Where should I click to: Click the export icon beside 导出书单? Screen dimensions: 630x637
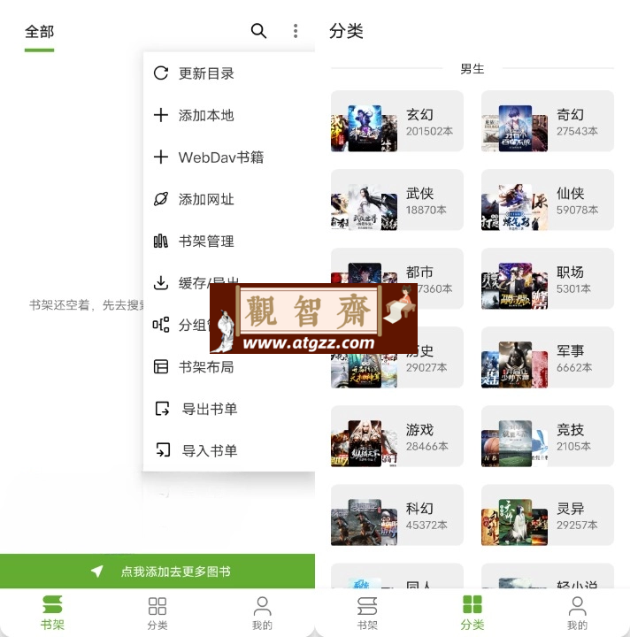click(163, 409)
